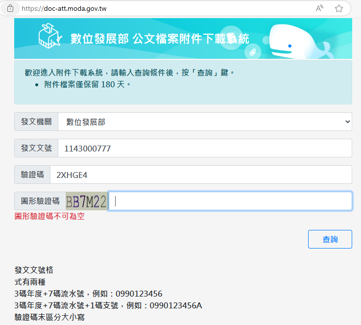This screenshot has width=361, height=325.
Task: Click the 發文機關 label
Action: point(36,122)
